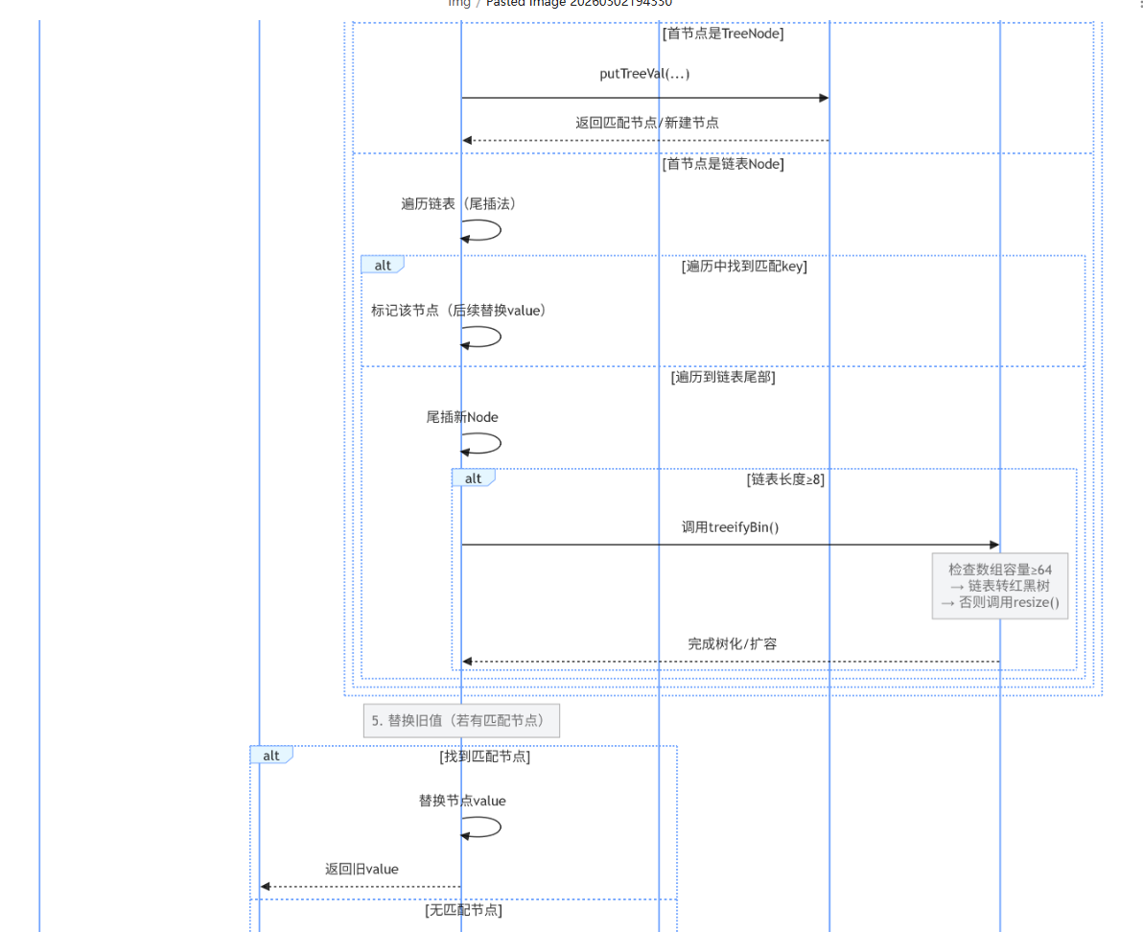Click the [首节点是TreeNode] condition label

pos(723,34)
